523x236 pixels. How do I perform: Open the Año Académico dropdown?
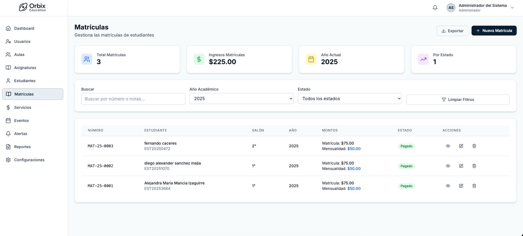tap(241, 99)
